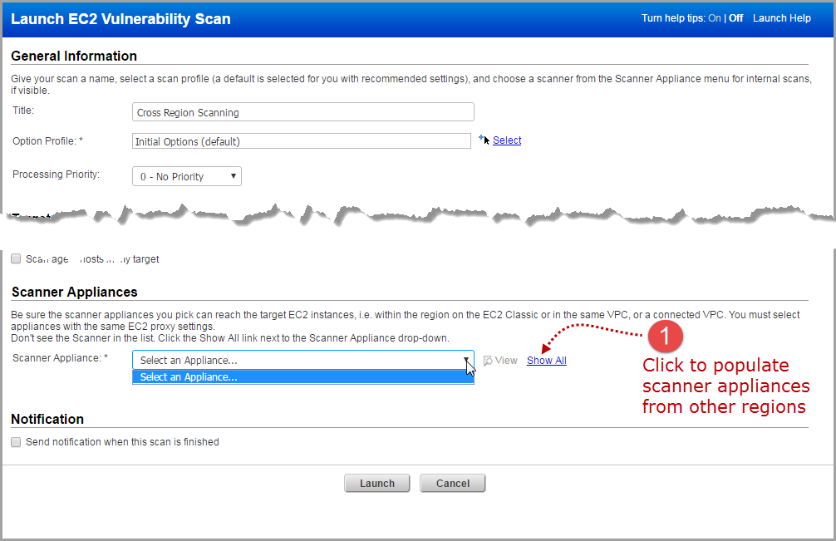
Task: Open Launch Help
Action: click(781, 17)
